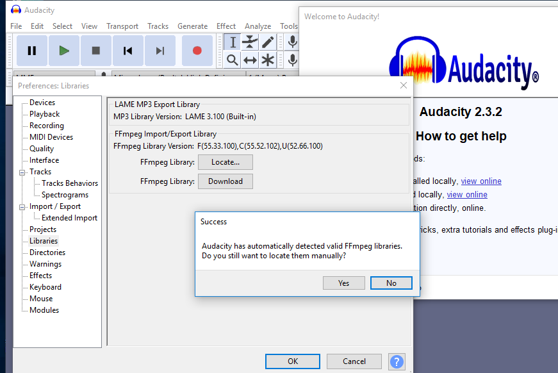
Task: Click the Download FFmpeg Library button
Action: [x=226, y=181]
